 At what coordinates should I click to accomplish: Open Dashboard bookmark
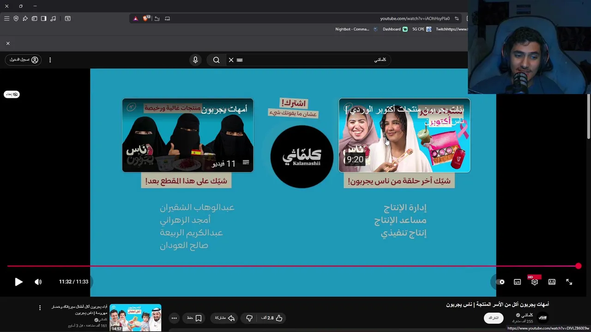coord(395,29)
